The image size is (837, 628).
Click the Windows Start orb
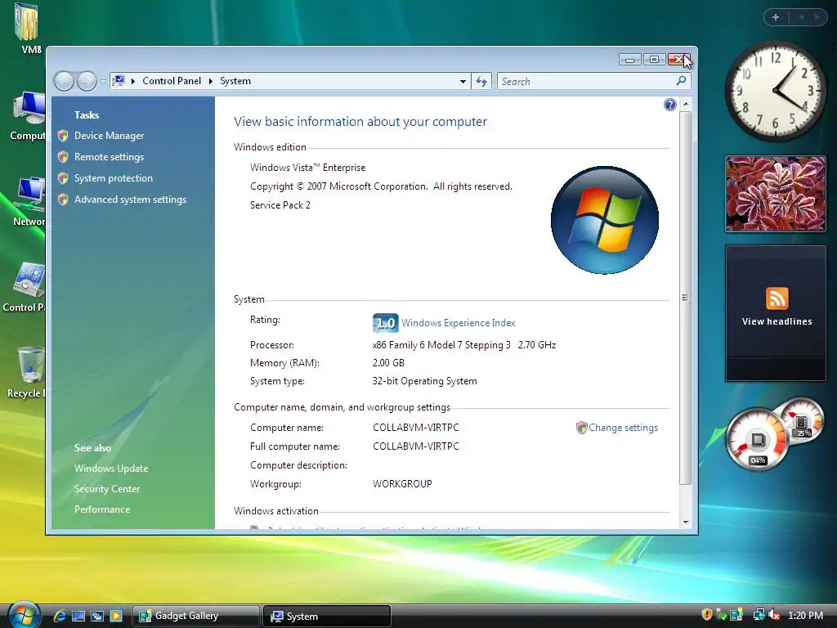click(x=24, y=614)
